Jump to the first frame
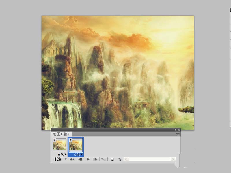 (x=72, y=159)
